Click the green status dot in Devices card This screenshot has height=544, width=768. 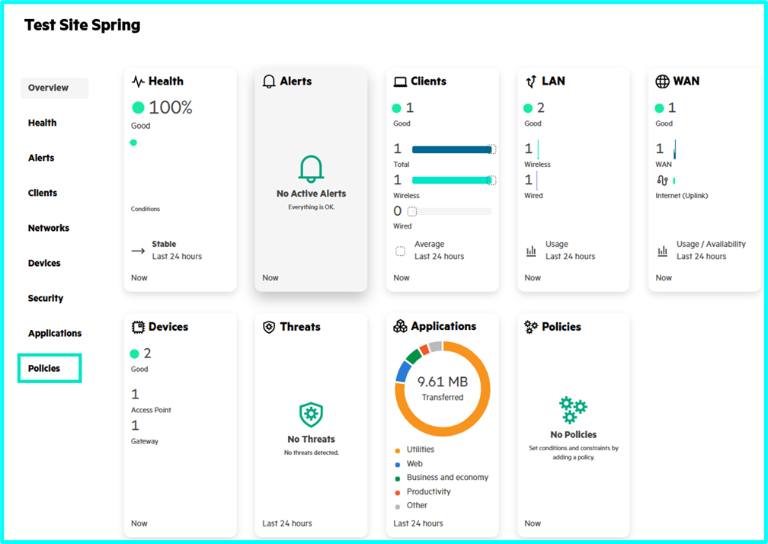(x=135, y=354)
